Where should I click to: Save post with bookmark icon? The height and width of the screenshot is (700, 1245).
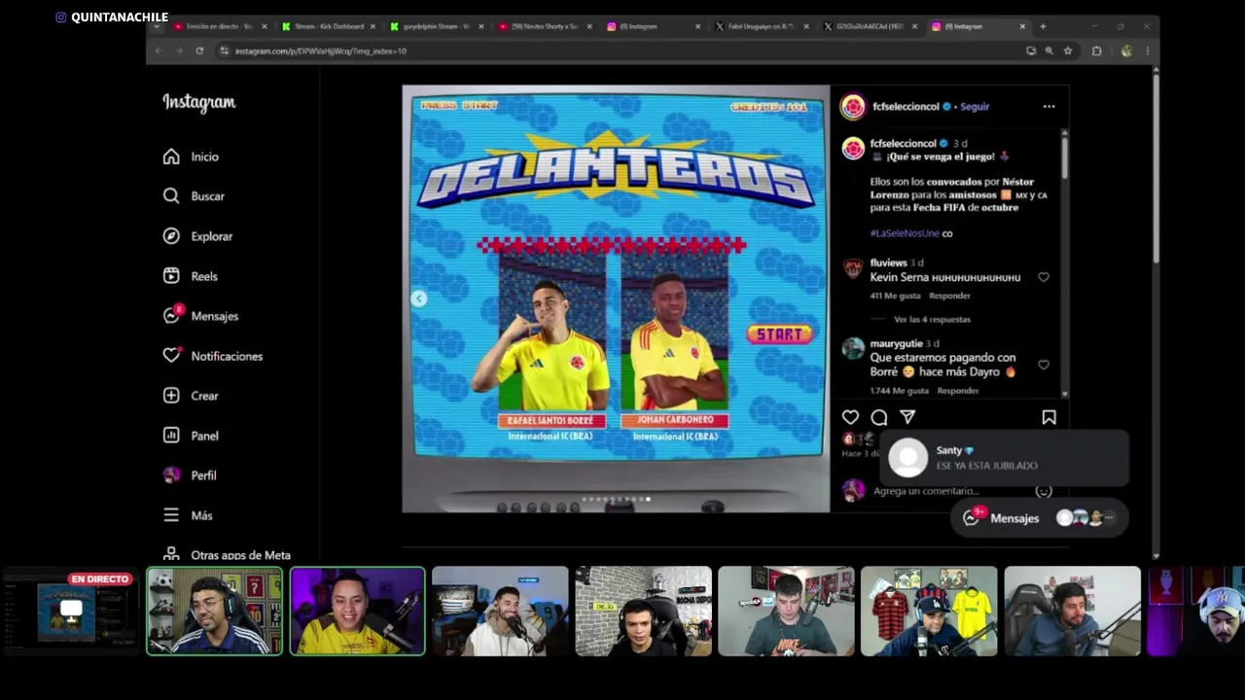[x=1049, y=417]
